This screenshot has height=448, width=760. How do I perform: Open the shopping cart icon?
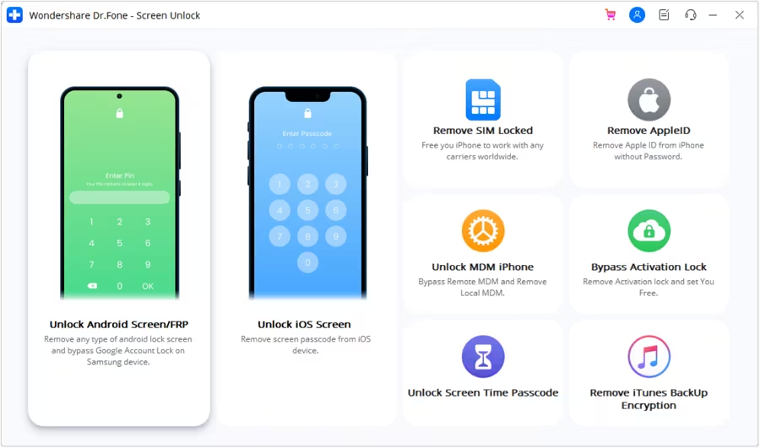click(x=611, y=15)
